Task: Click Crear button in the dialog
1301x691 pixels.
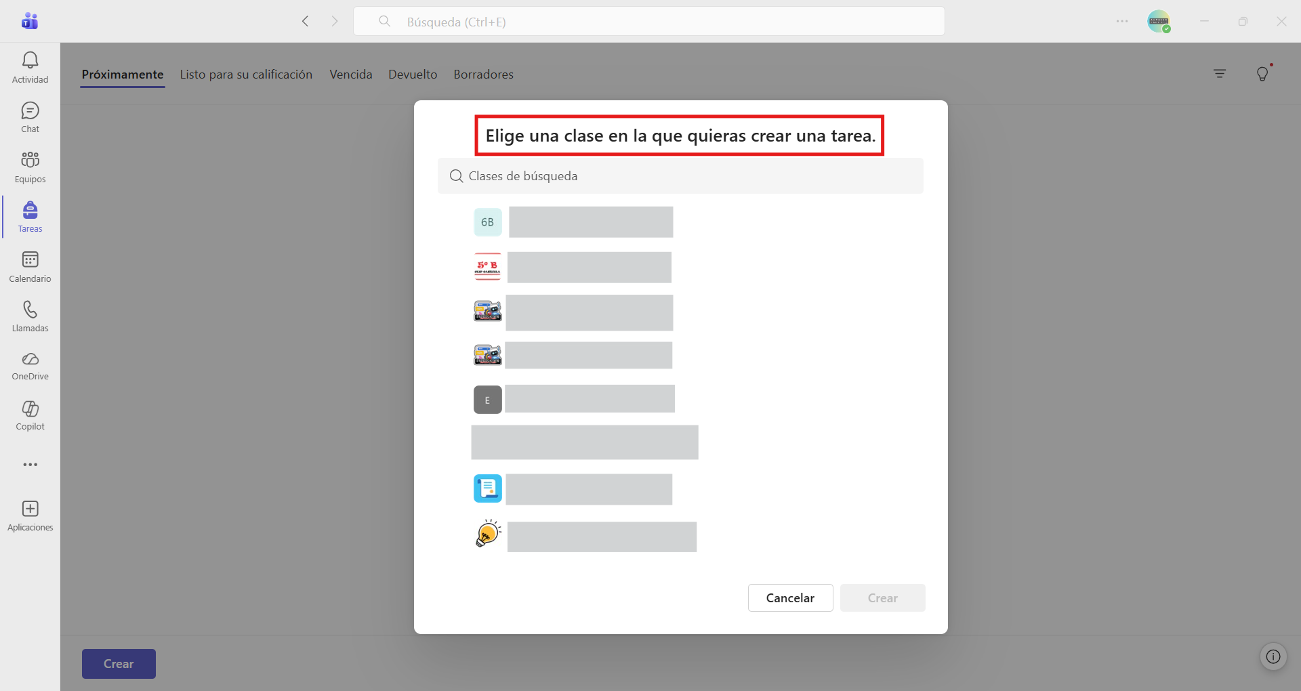Action: click(x=882, y=598)
